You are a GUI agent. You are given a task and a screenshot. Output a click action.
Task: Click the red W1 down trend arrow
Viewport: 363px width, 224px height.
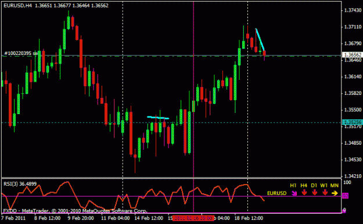click(x=325, y=192)
